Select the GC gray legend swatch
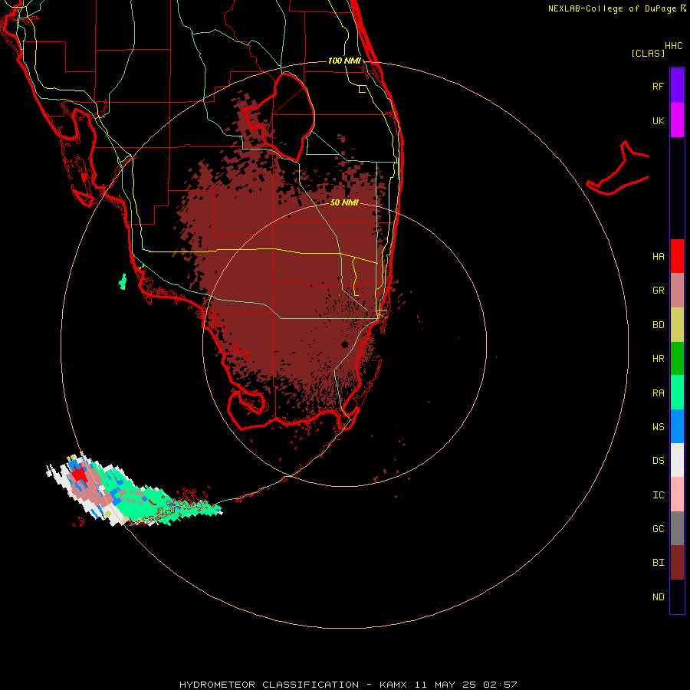Screen dimensions: 690x690 [677, 528]
